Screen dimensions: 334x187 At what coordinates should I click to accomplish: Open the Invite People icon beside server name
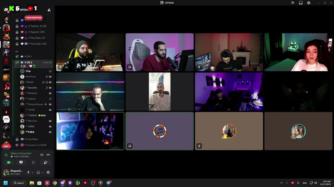pos(49,10)
